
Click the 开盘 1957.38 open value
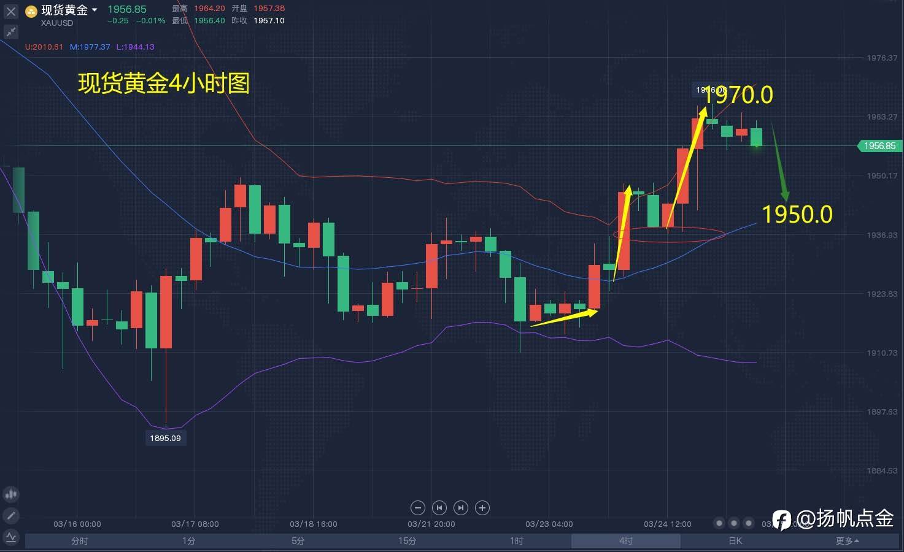point(258,9)
